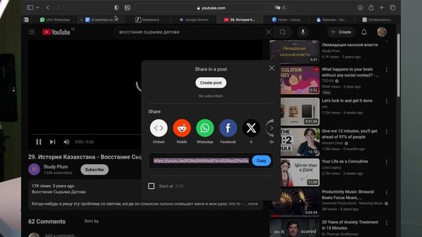Image resolution: width=422 pixels, height=237 pixels.
Task: Open YouTube notifications bell
Action: (x=364, y=32)
